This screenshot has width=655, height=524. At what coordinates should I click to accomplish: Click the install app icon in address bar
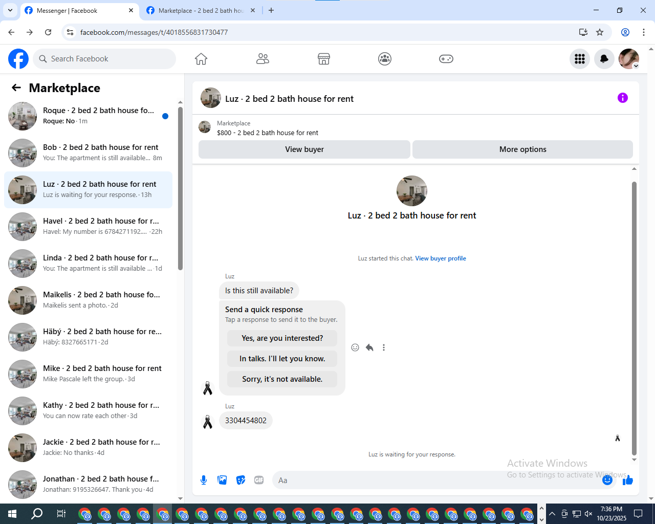click(x=583, y=32)
